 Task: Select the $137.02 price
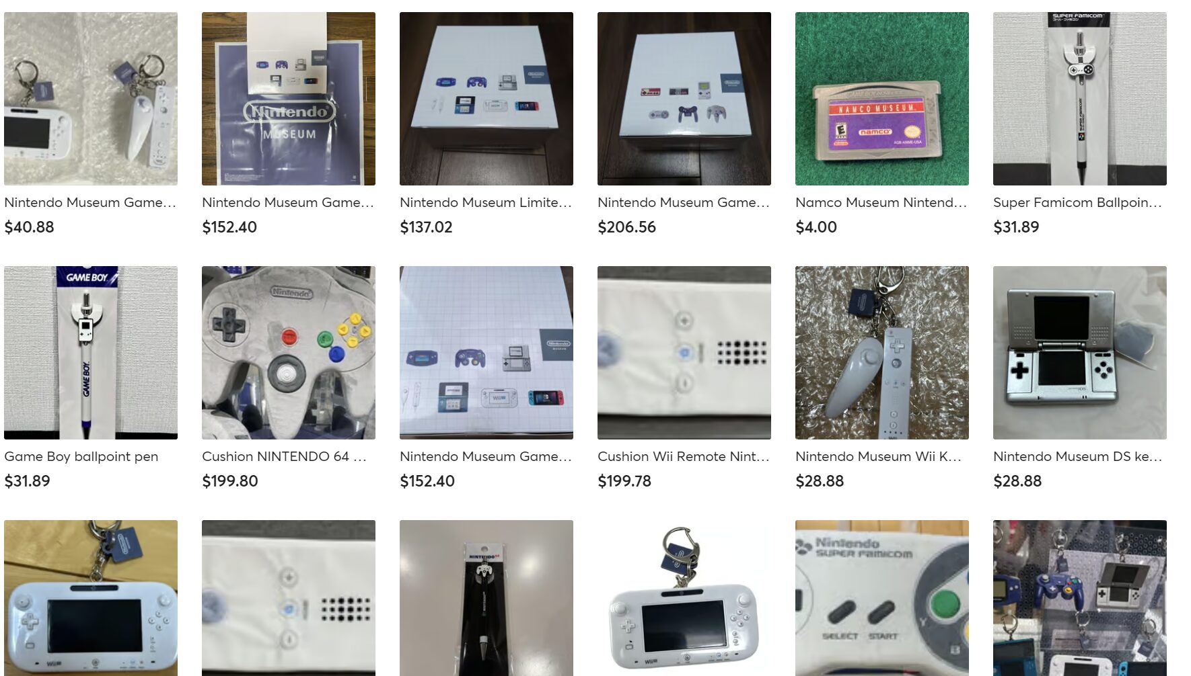coord(426,227)
